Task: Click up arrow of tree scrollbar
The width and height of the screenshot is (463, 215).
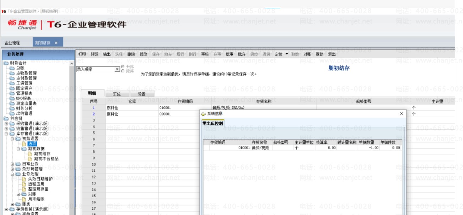Action: point(72,64)
